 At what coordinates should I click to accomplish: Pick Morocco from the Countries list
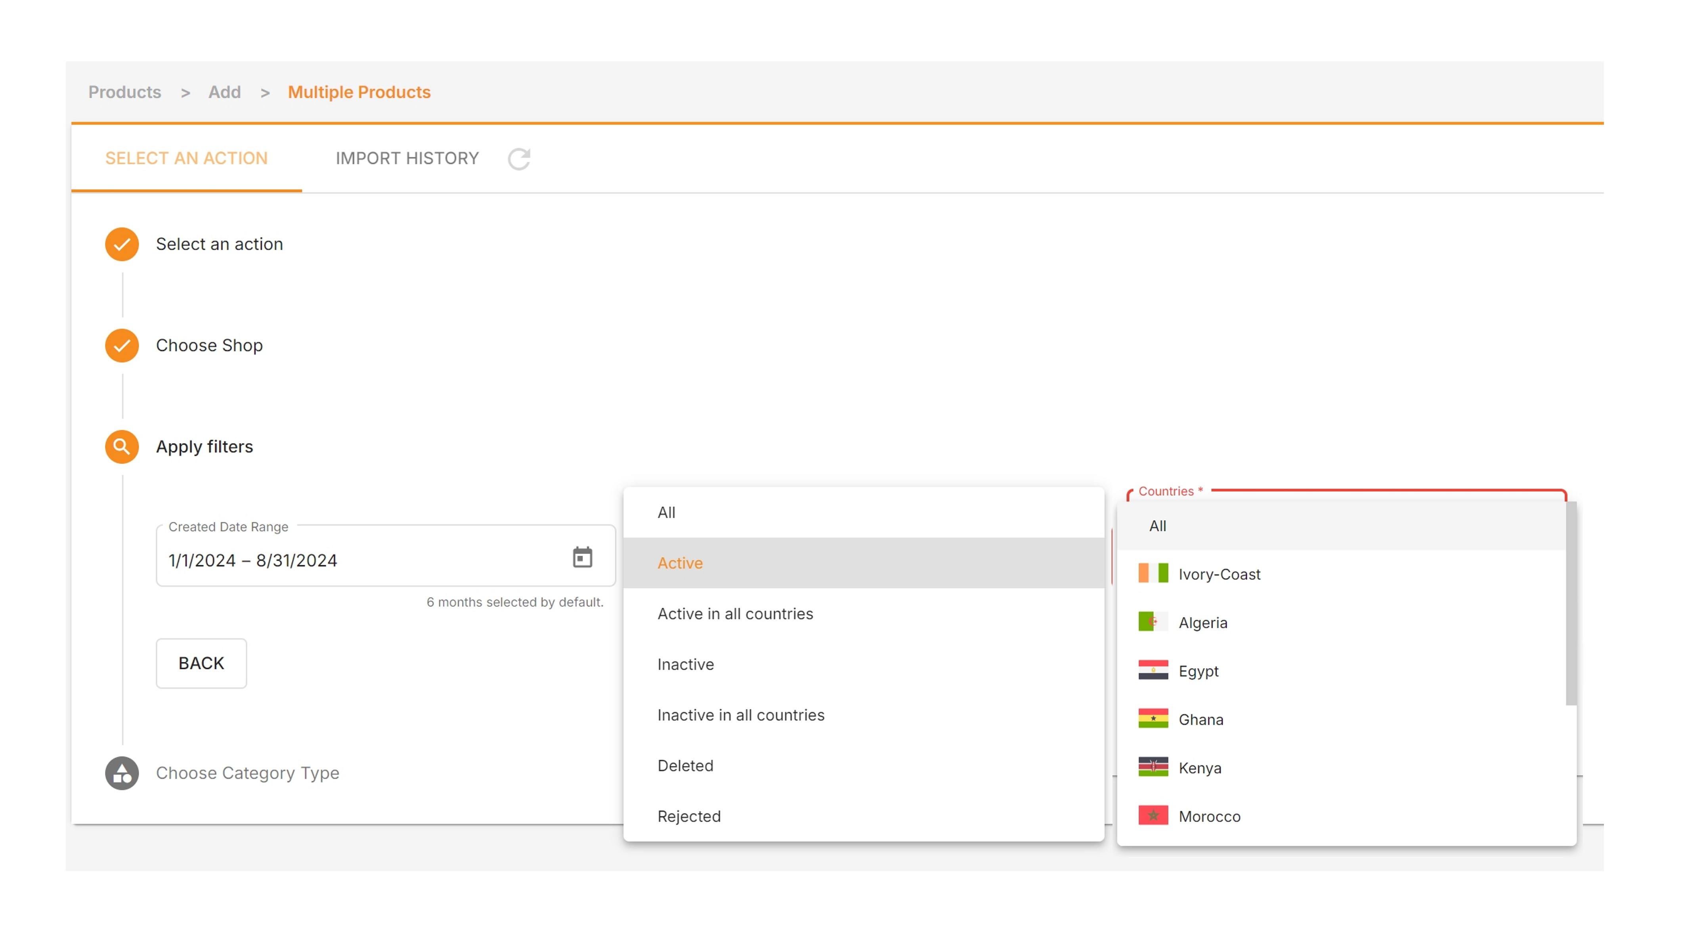pos(1342,816)
